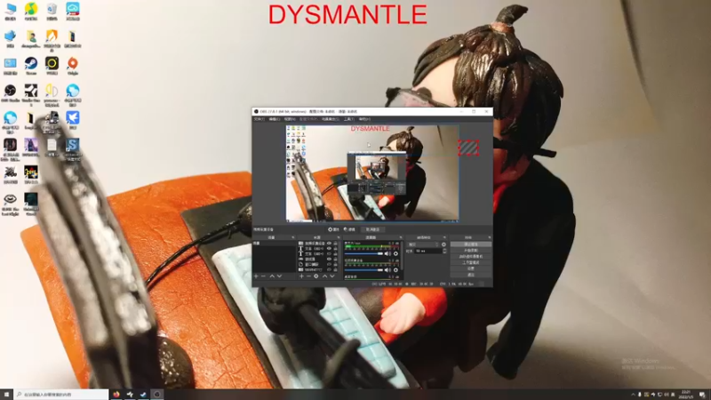Click 开始录制 start recording button

[471, 250]
